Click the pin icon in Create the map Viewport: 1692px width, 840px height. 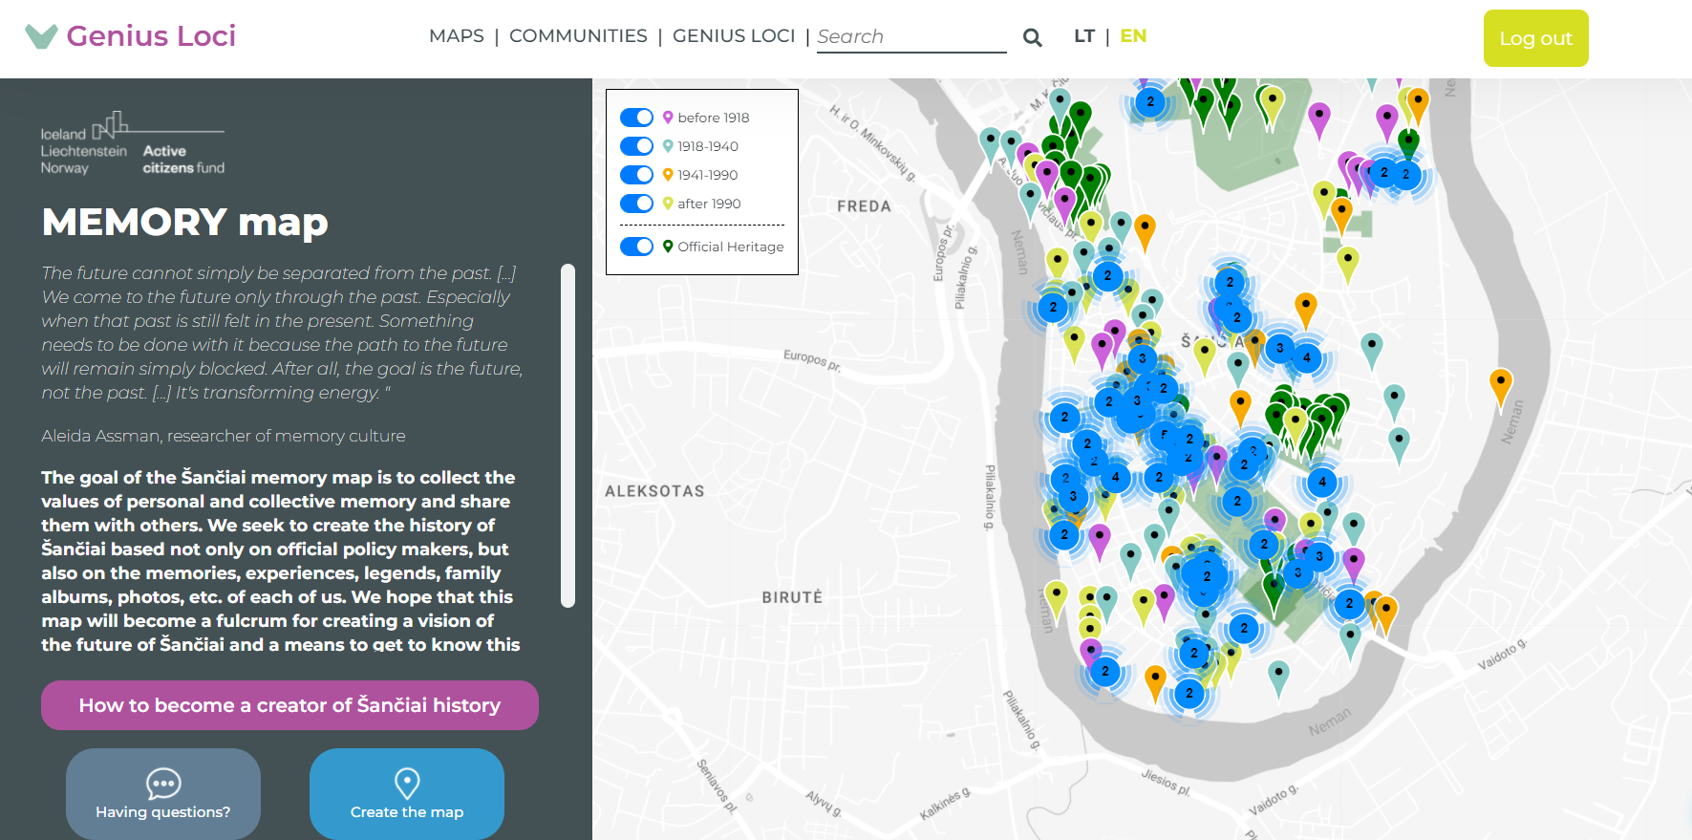click(x=407, y=784)
